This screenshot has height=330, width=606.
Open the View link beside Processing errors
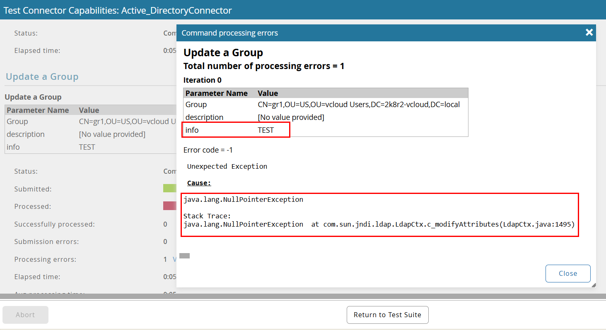[x=174, y=259]
